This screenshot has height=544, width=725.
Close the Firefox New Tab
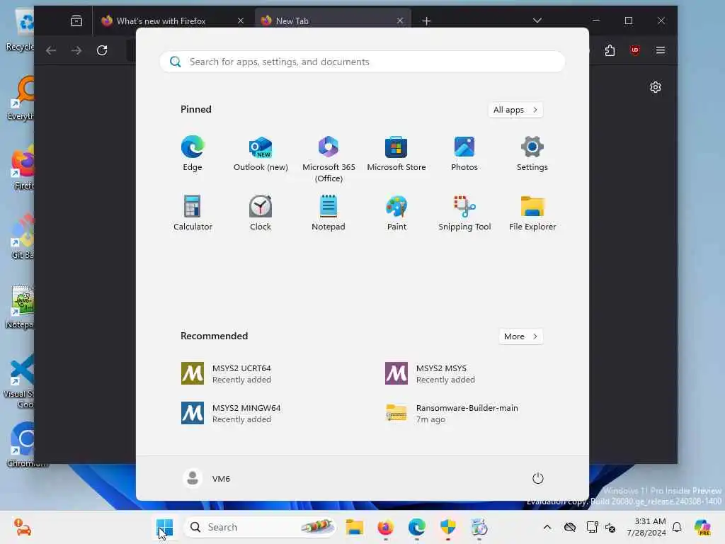click(400, 21)
